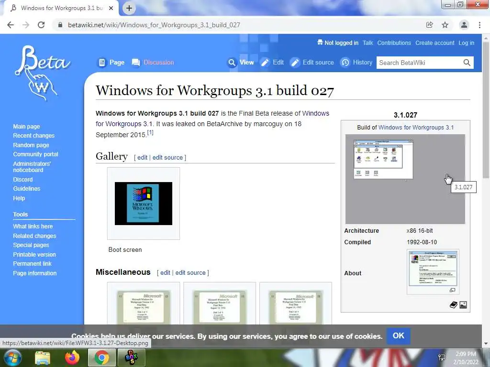Screen dimensions: 490x367
Task: Open File Explorer from the taskbar
Action: point(43,357)
